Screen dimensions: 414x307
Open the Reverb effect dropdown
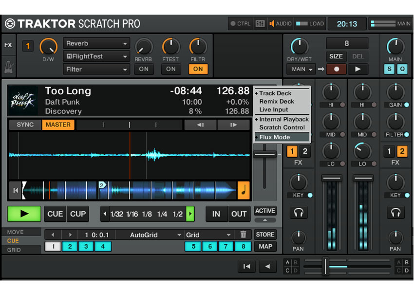[96, 43]
